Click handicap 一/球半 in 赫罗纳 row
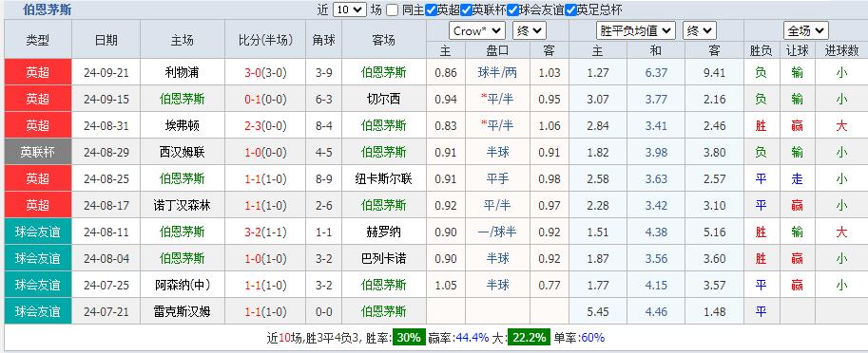 point(497,232)
